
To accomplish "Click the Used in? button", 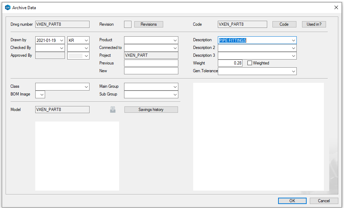I will [314, 24].
